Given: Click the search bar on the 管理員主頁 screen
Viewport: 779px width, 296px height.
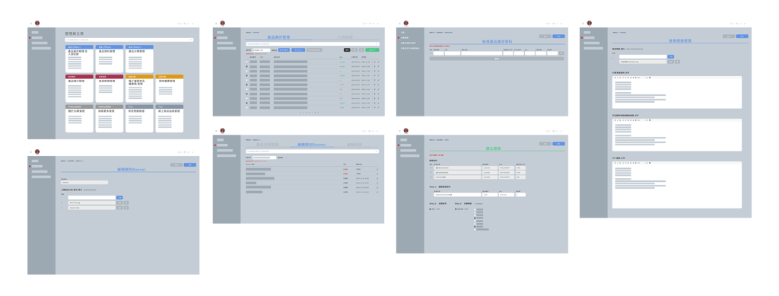Looking at the screenshot, I should coord(129,40).
